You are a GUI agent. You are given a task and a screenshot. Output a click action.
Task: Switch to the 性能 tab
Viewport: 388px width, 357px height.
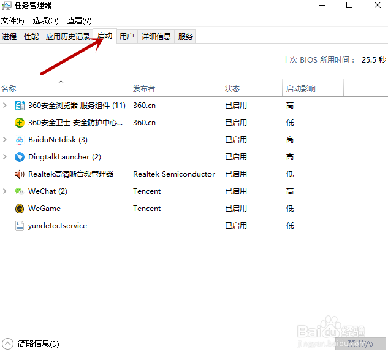point(31,37)
